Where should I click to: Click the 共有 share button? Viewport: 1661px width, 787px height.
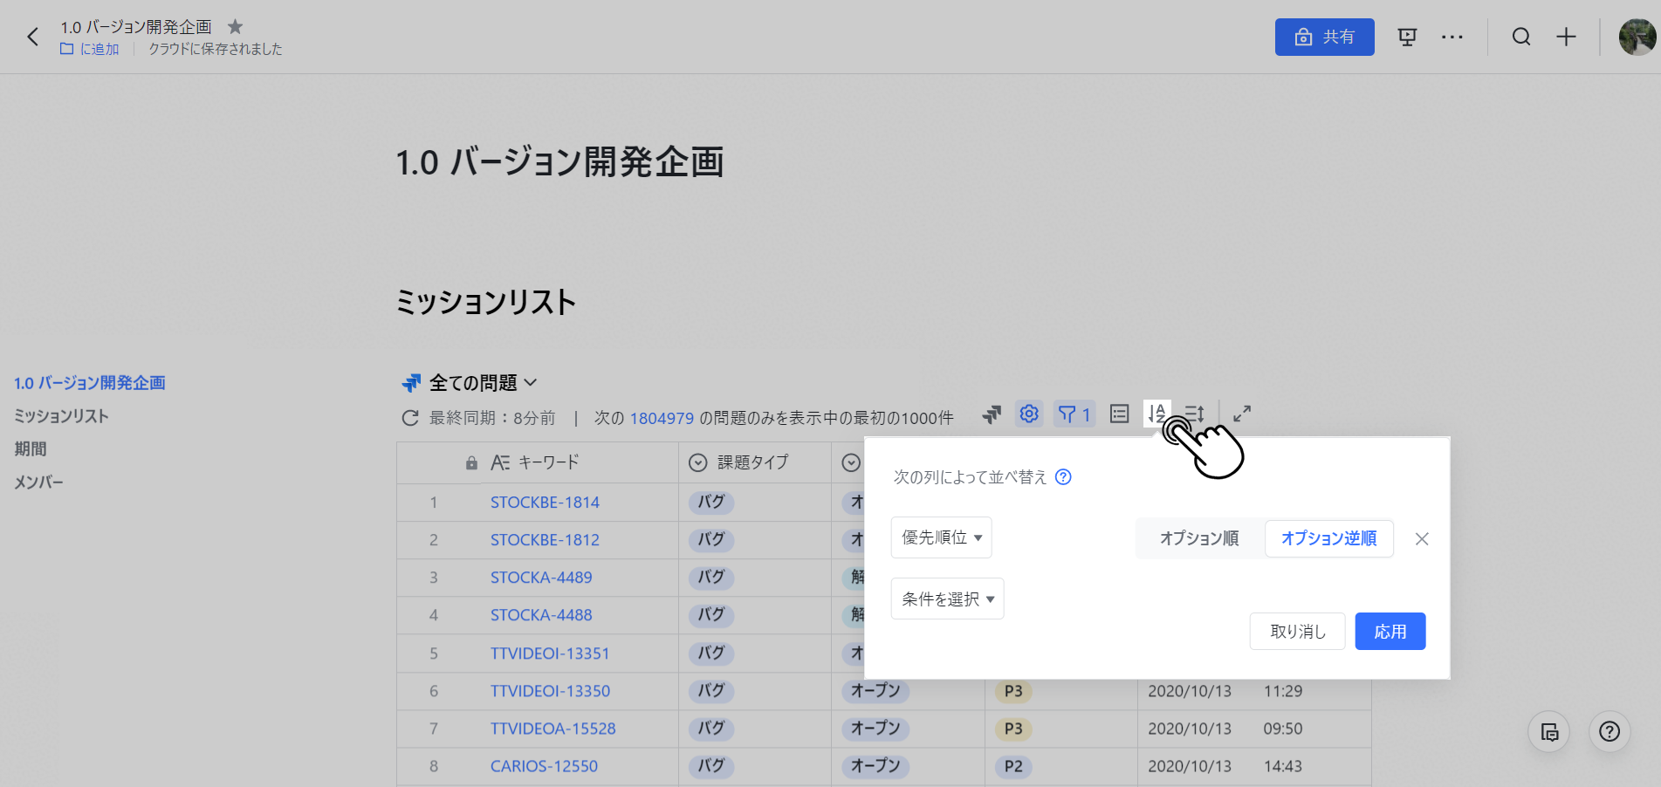pyautogui.click(x=1324, y=37)
